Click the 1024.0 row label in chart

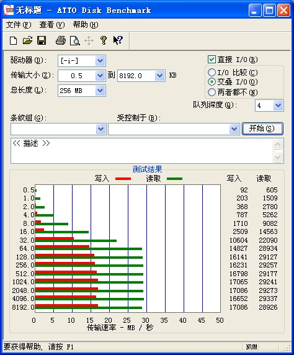24,282
